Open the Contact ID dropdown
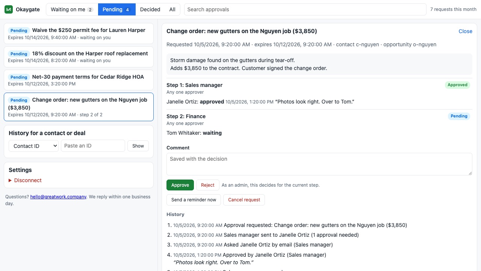Image resolution: width=481 pixels, height=271 pixels. coord(33,146)
